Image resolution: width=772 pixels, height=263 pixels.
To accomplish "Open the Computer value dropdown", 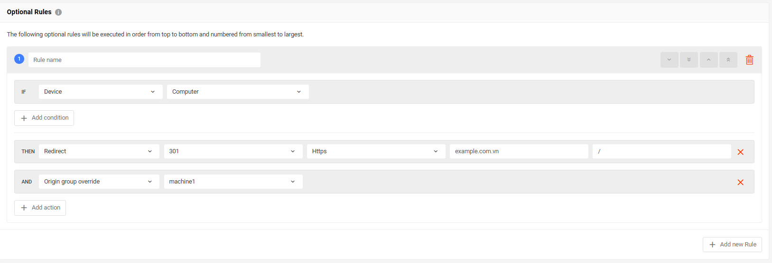I will coord(238,92).
